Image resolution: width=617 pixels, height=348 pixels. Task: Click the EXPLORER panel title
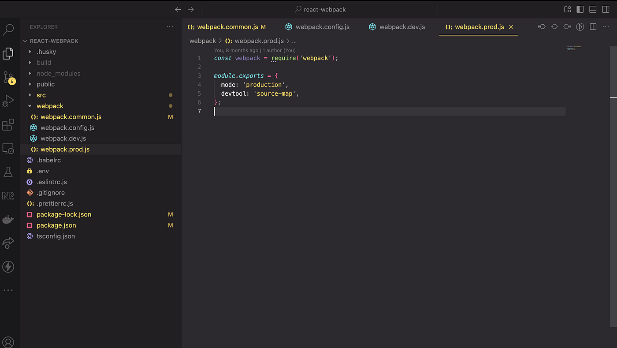tap(44, 27)
